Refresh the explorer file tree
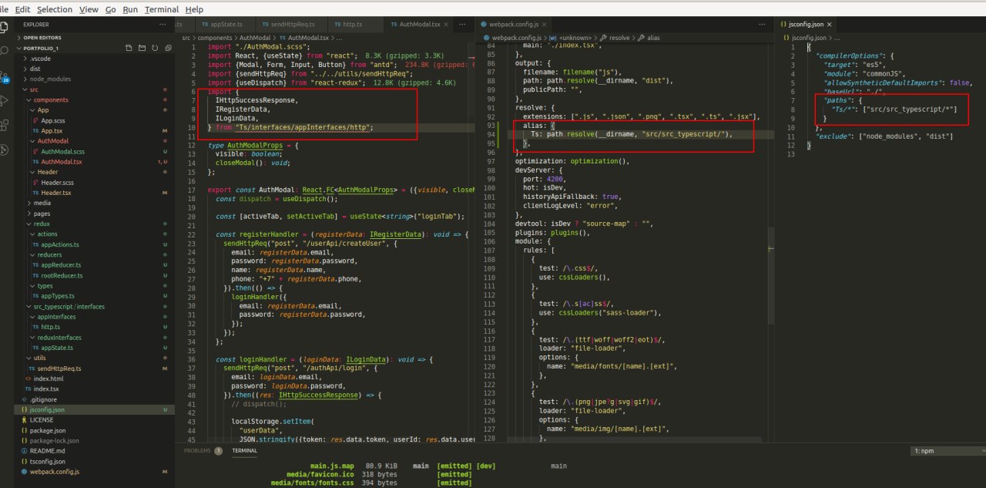The width and height of the screenshot is (986, 488). coord(156,48)
